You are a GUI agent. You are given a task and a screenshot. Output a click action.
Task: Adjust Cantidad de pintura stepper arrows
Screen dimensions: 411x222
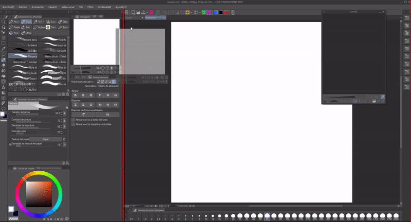pyautogui.click(x=61, y=120)
